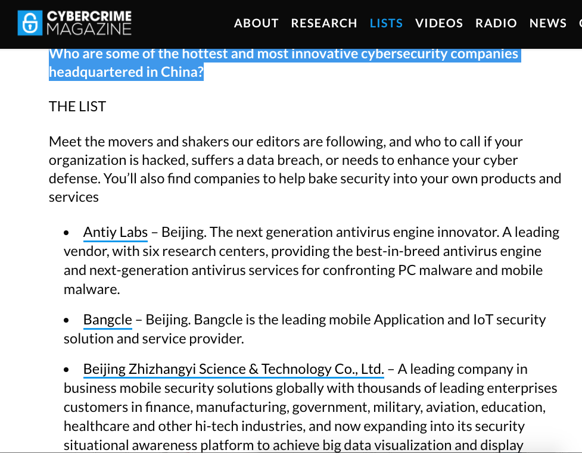Open the RESEARCH menu item
This screenshot has height=453, width=582.
324,23
